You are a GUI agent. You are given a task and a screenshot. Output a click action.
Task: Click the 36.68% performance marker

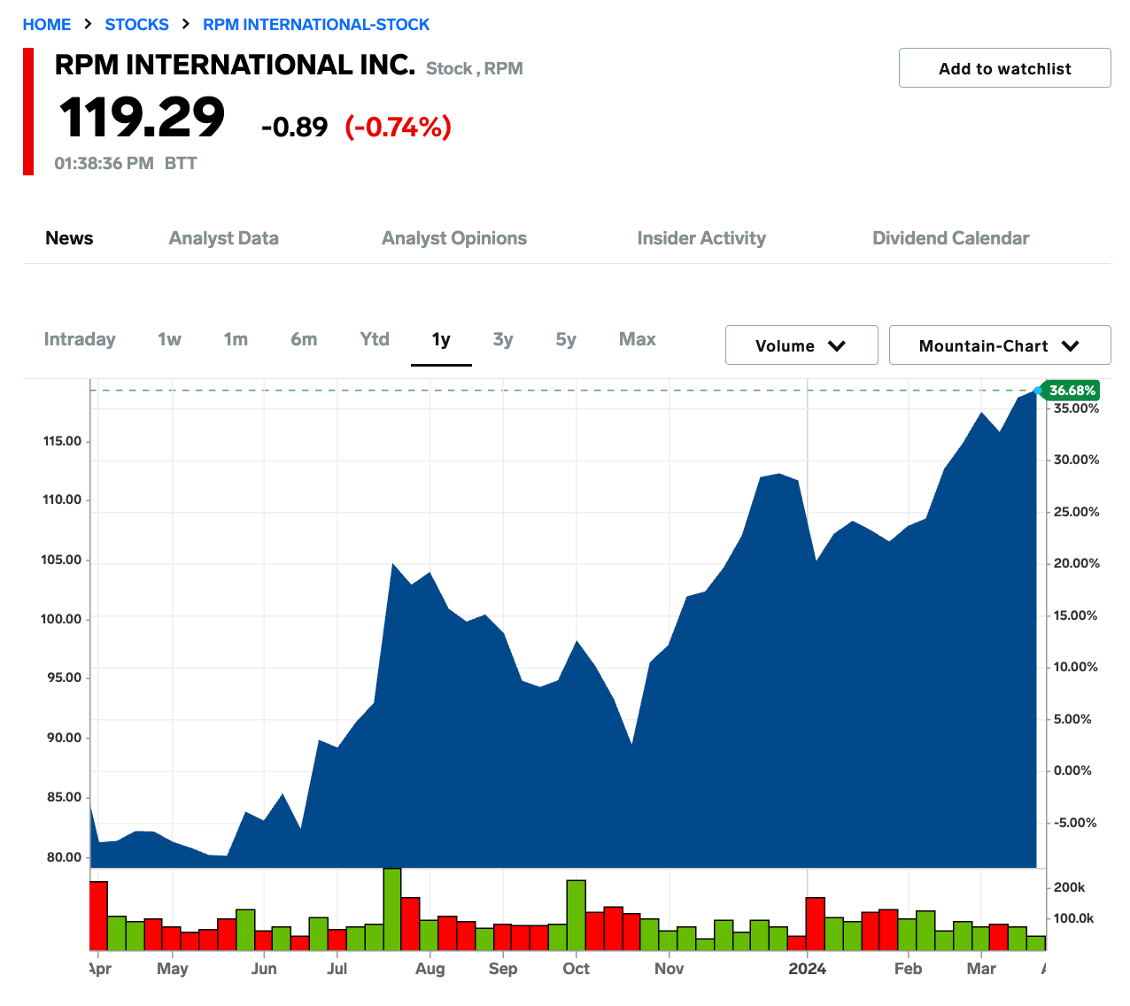1071,390
